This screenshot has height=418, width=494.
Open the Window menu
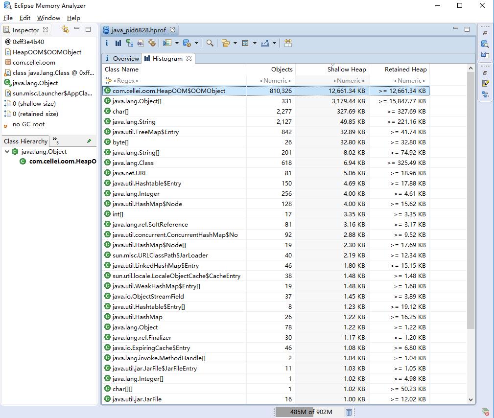(48, 18)
